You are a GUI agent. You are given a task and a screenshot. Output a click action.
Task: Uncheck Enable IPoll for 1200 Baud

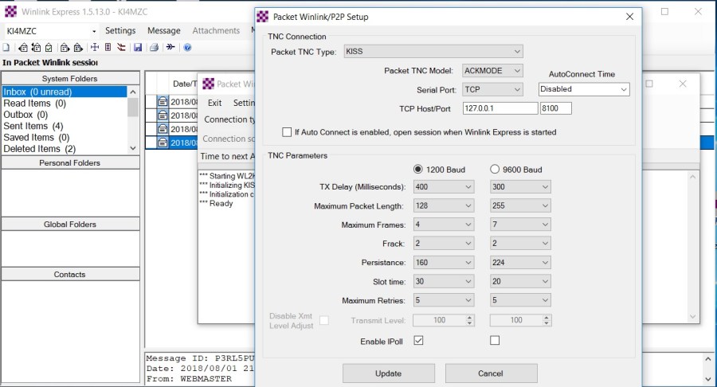pyautogui.click(x=418, y=341)
